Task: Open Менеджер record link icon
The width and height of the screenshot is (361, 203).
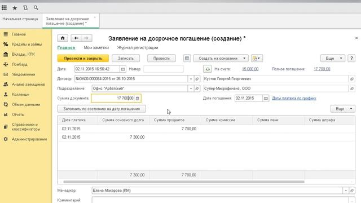Action: 352,191
